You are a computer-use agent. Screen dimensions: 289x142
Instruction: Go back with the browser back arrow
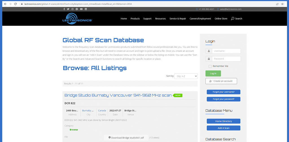click(x=5, y=4)
